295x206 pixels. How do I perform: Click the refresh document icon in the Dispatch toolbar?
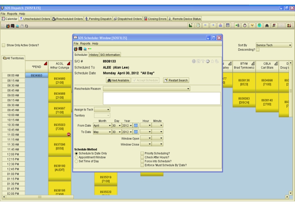[x=198, y=26]
